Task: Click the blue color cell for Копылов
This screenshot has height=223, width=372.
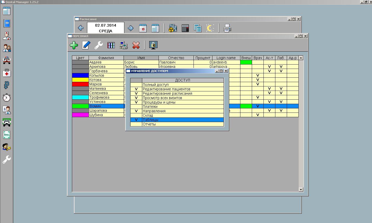Action: pyautogui.click(x=80, y=75)
